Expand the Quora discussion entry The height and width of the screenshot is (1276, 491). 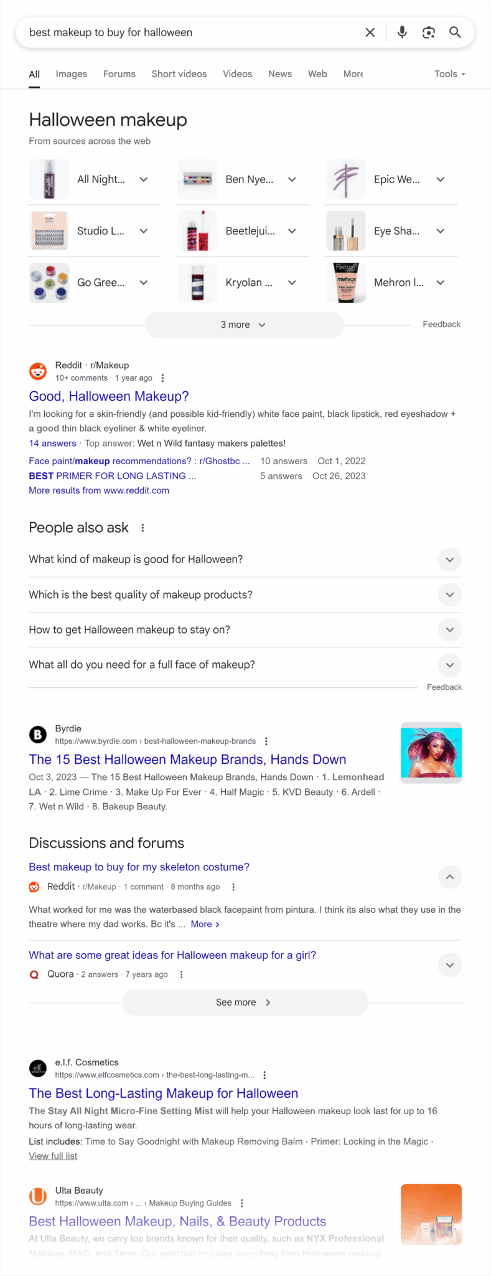tap(450, 965)
